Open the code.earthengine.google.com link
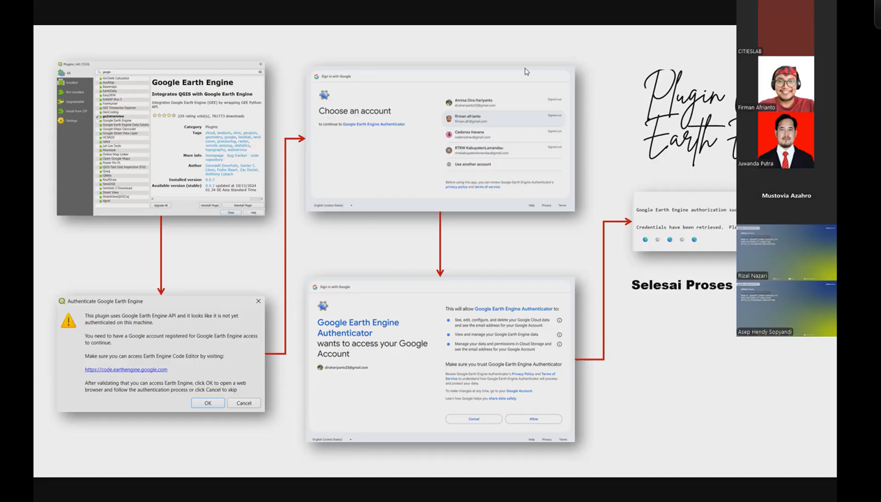Image resolution: width=881 pixels, height=502 pixels. (126, 370)
